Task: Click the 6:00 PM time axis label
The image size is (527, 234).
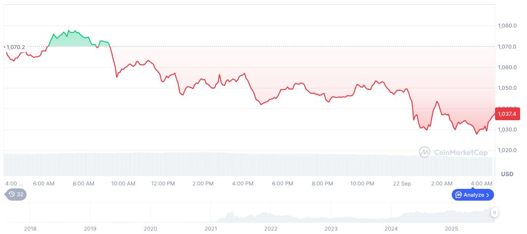Action: point(283,183)
